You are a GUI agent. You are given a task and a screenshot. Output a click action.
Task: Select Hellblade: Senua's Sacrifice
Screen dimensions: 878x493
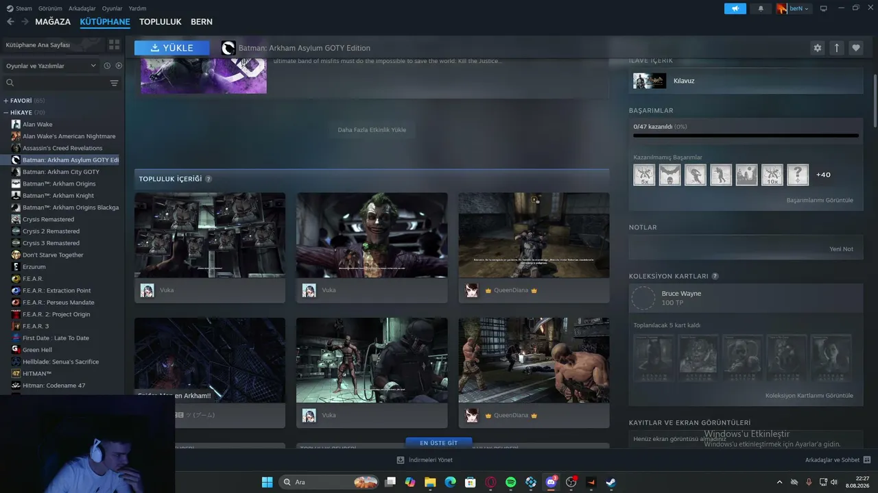[x=60, y=362]
